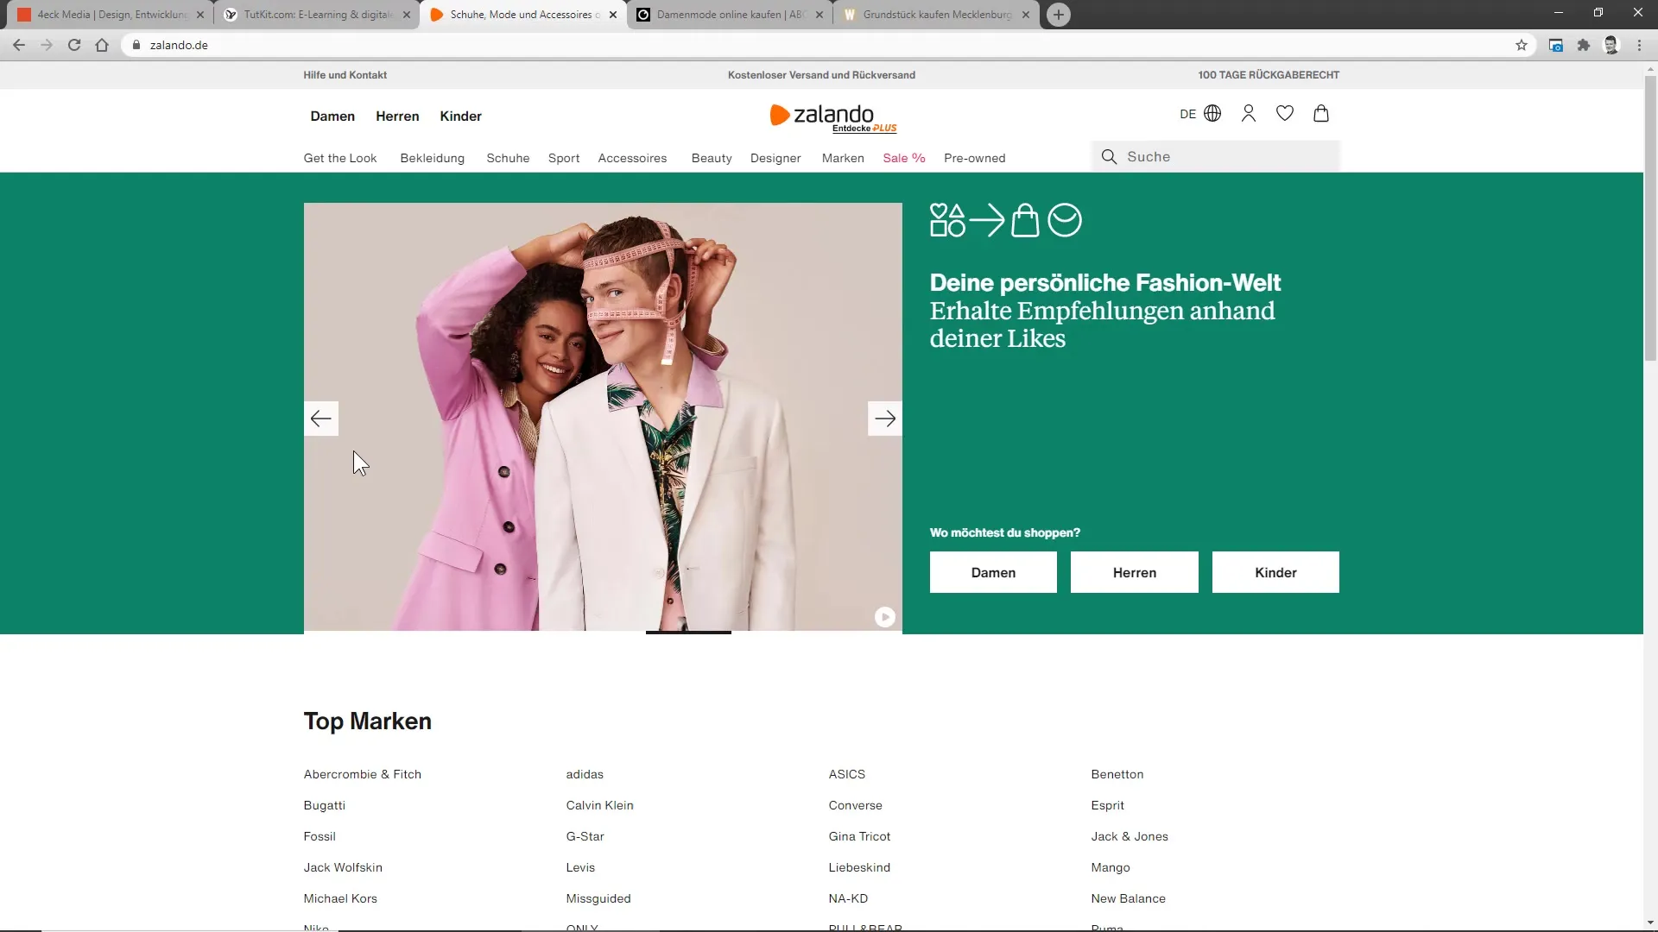This screenshot has width=1658, height=932.
Task: Open the Benetton brand link
Action: point(1117,774)
